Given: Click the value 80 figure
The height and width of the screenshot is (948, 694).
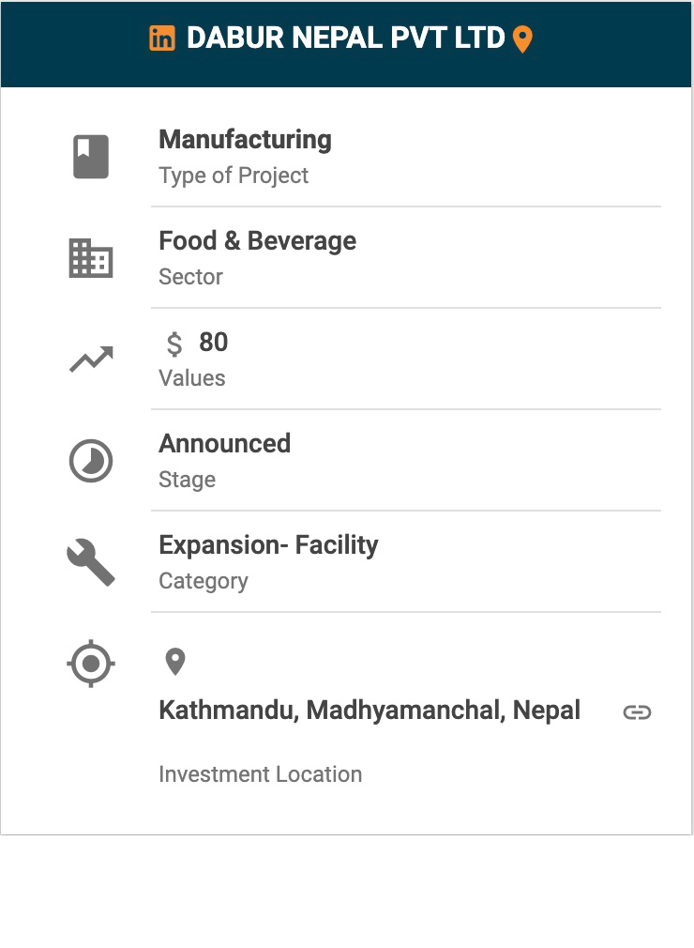Looking at the screenshot, I should click(x=213, y=343).
